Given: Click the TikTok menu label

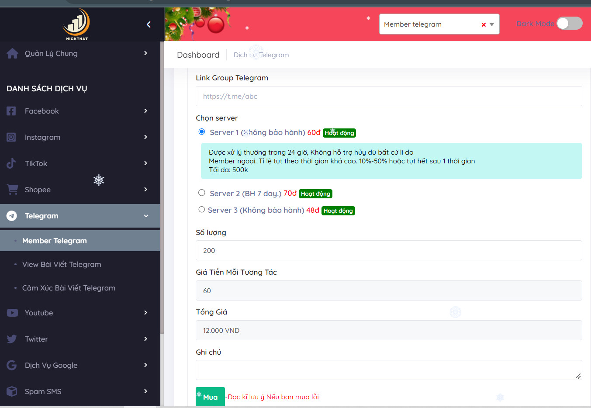Looking at the screenshot, I should [36, 163].
